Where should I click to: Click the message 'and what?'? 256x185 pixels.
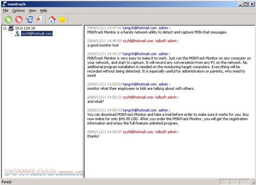pos(95,102)
